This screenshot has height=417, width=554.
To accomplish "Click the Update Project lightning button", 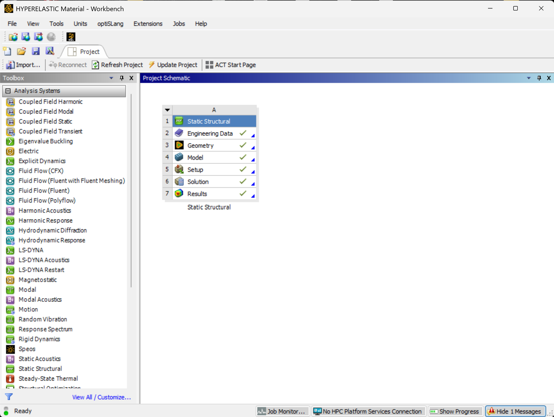I will 173,65.
